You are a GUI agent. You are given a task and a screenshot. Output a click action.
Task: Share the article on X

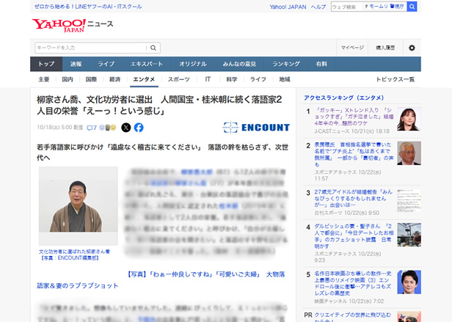click(x=125, y=127)
